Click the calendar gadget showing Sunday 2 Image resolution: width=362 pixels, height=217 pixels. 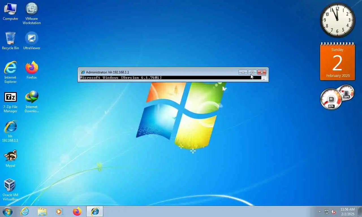(337, 62)
